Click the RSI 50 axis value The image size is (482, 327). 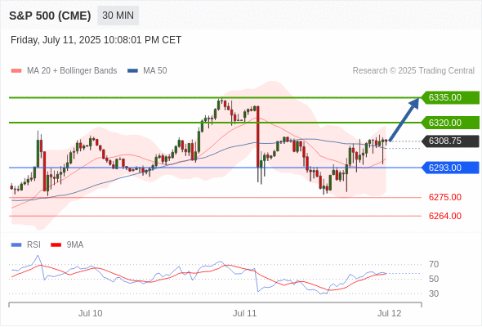434,279
